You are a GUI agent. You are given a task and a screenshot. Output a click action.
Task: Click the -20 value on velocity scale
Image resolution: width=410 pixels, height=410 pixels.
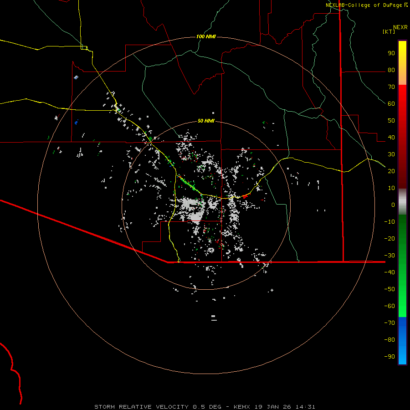point(389,238)
